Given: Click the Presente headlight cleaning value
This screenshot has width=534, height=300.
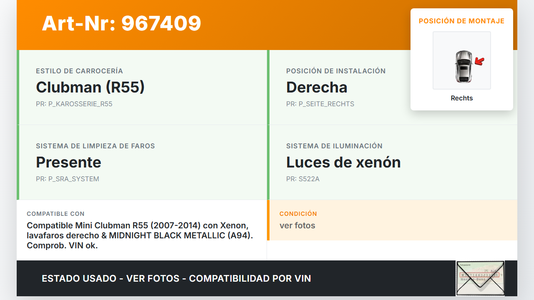Looking at the screenshot, I should click(68, 162).
